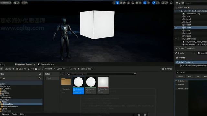
Task: Select the MM_Ceiling material thumbnail
Action: 91,85
